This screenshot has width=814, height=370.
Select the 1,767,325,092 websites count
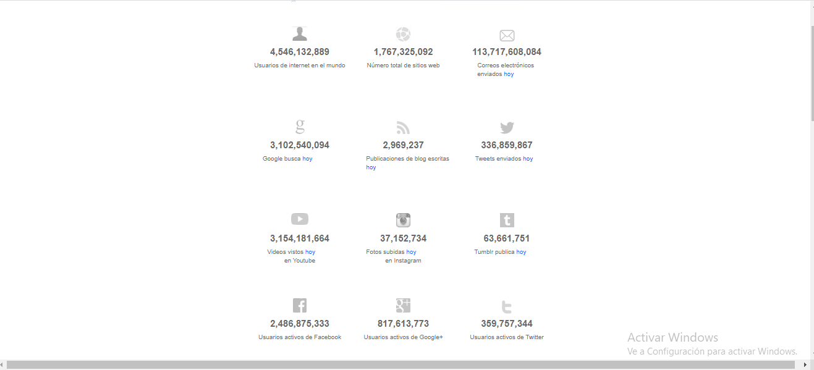pos(403,52)
